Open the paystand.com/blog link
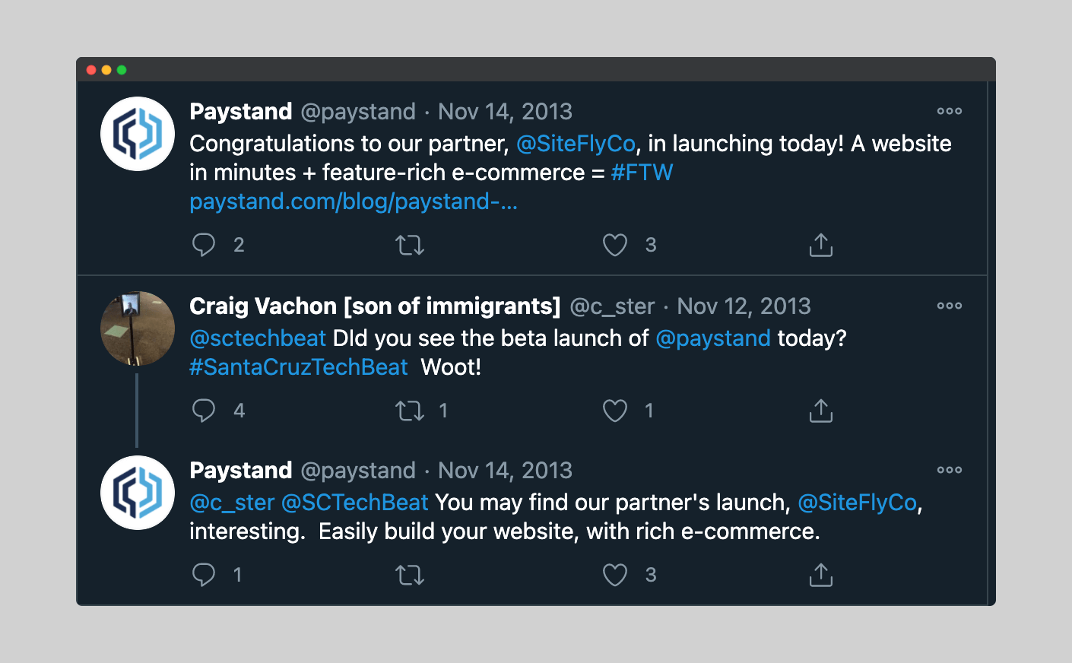Screen dimensions: 1072x663 click(354, 201)
